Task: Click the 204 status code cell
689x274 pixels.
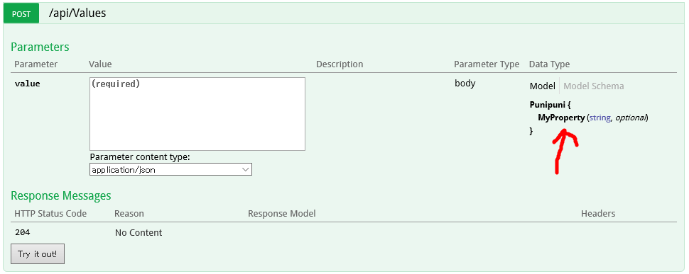Action: coord(23,232)
